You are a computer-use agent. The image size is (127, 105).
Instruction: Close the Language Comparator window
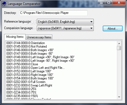pyautogui.click(x=119, y=2)
